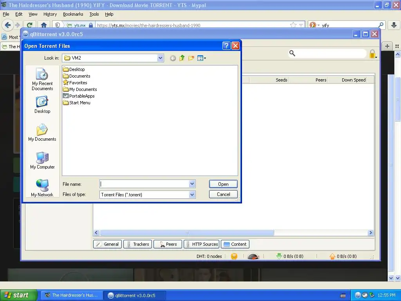Go to My Documents in places sidebar
This screenshot has height=301, width=401.
42,132
